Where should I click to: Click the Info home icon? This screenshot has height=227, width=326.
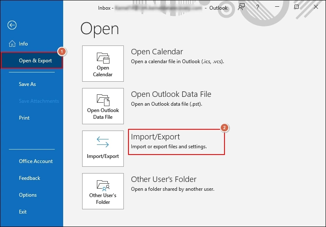(x=12, y=43)
